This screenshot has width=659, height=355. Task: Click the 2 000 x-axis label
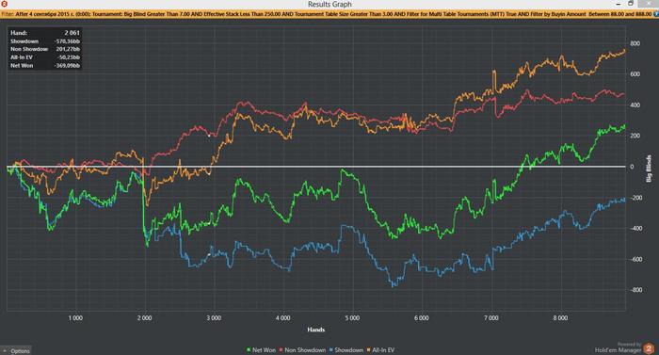tap(145, 318)
